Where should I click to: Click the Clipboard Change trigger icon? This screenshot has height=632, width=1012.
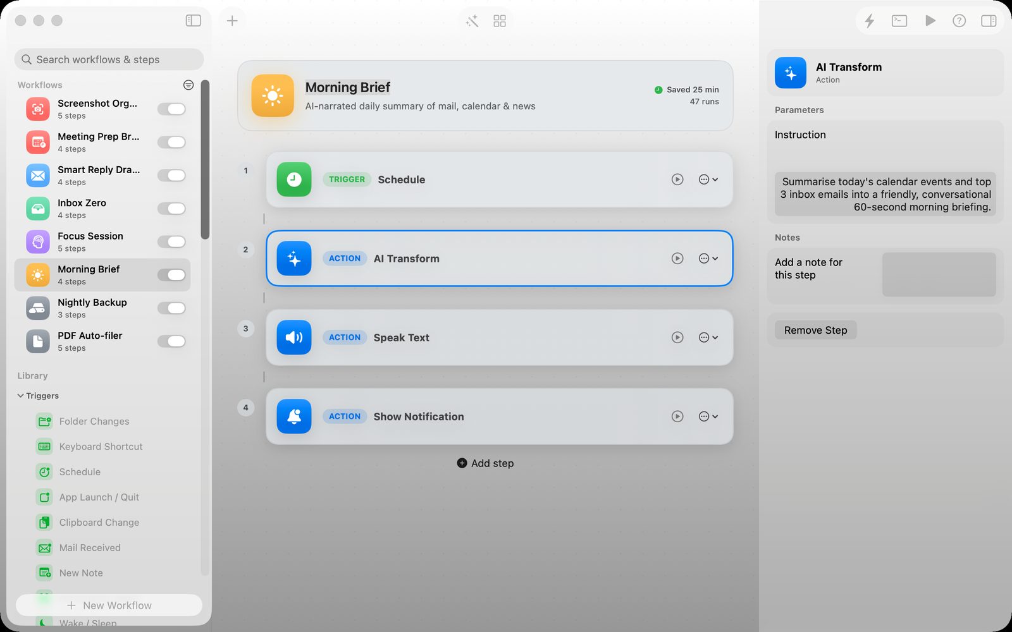44,523
